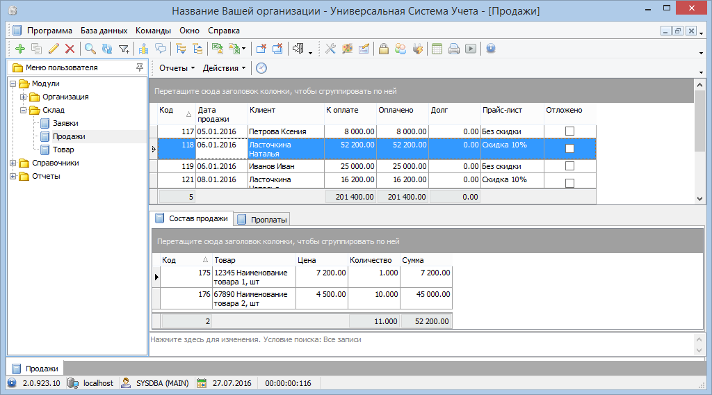Image resolution: width=712 pixels, height=395 pixels.
Task: Click the funnel filter icon in toolbar
Action: point(124,49)
